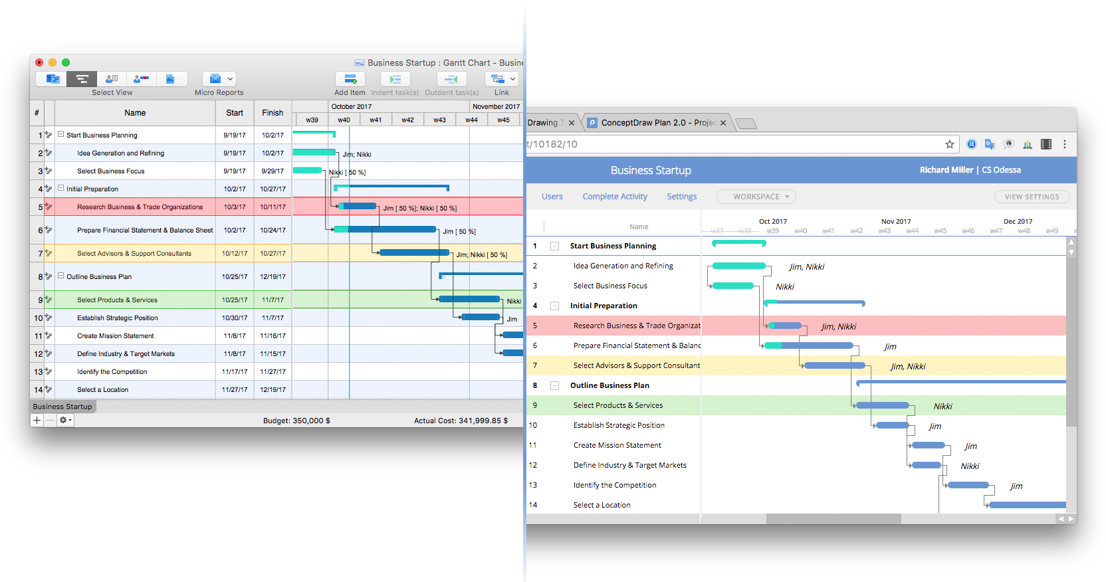Image resolution: width=1106 pixels, height=582 pixels.
Task: Click the Name column header in the Gantt window
Action: [135, 113]
